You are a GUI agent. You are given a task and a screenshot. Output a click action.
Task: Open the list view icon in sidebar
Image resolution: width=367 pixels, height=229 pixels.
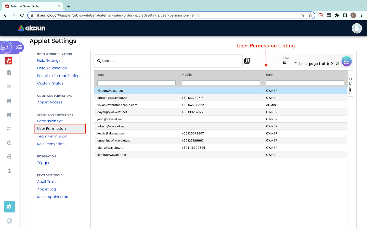(9, 87)
